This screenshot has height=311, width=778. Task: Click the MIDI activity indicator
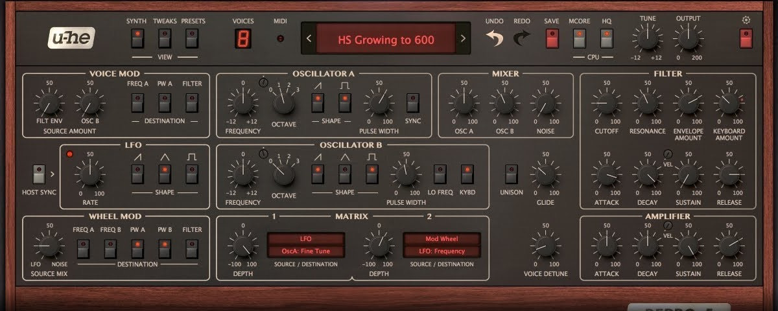(281, 39)
